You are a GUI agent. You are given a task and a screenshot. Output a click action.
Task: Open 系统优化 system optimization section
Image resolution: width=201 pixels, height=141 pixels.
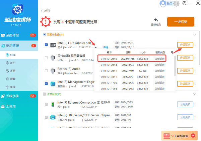click(19, 96)
